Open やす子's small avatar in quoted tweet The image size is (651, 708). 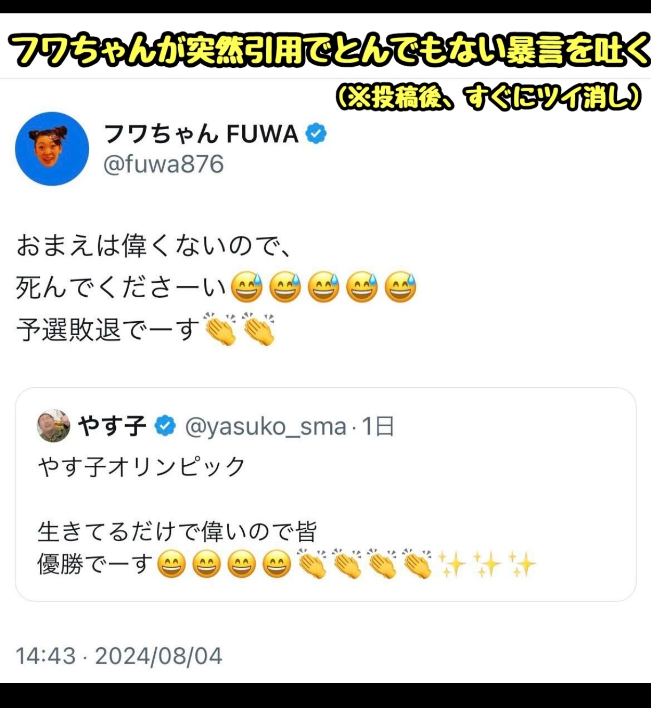pyautogui.click(x=53, y=426)
